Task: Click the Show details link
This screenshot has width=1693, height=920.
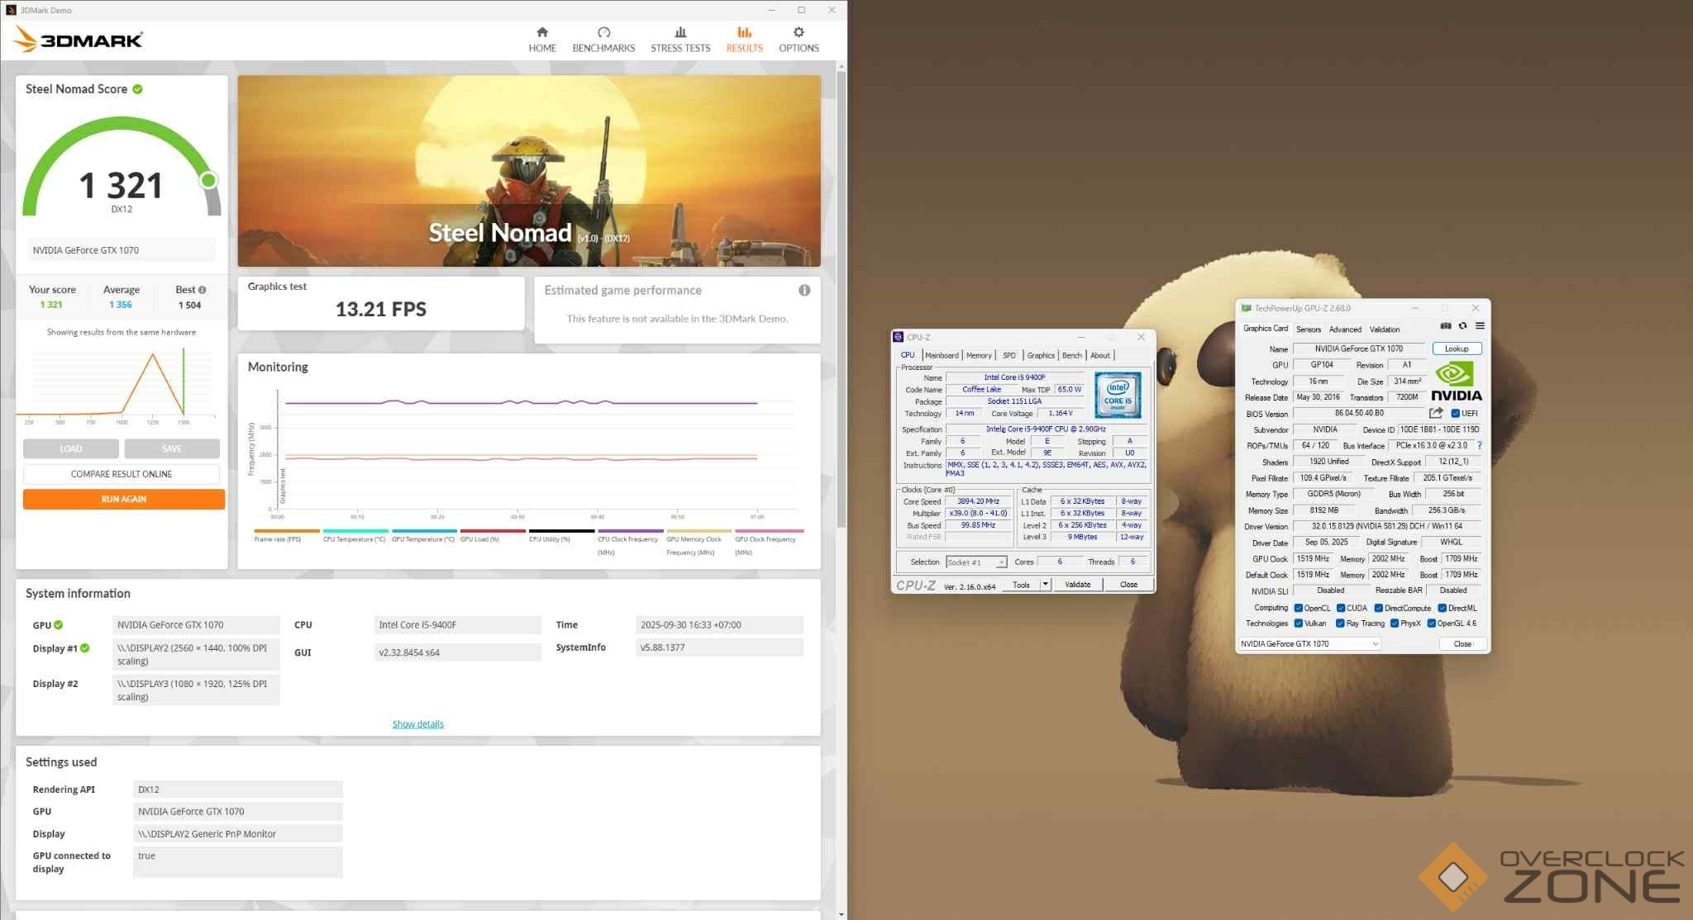Action: pyautogui.click(x=417, y=724)
